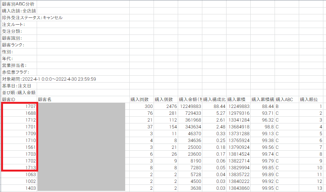
Task: Select purchase amount cell 7280
Action: [x=190, y=168]
